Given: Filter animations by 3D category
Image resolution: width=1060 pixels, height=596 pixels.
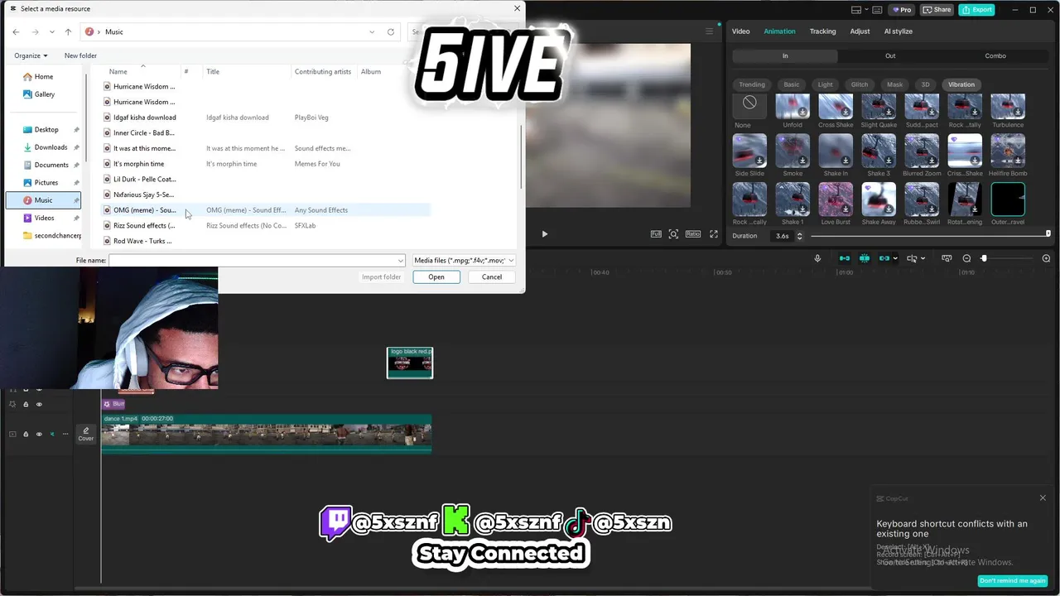Looking at the screenshot, I should [x=925, y=84].
